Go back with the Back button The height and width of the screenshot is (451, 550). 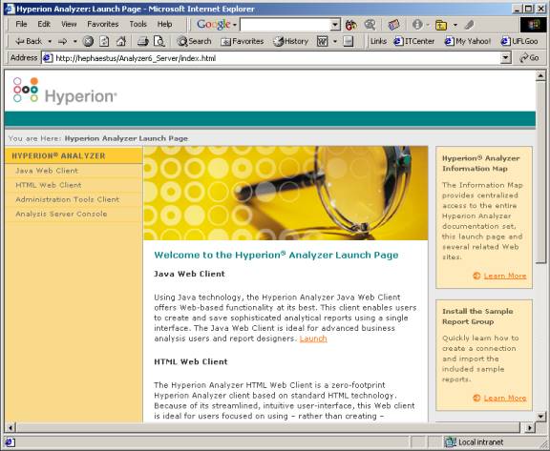pyautogui.click(x=28, y=41)
